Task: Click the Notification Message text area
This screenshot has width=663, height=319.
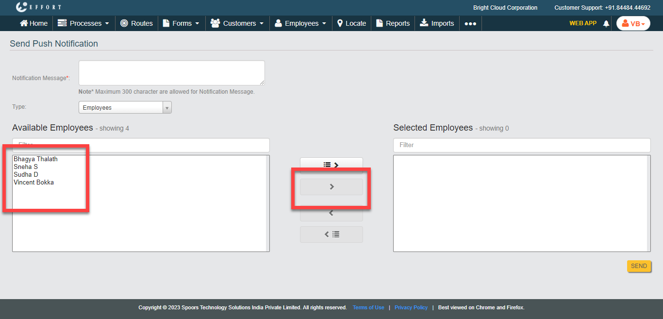Action: point(171,73)
